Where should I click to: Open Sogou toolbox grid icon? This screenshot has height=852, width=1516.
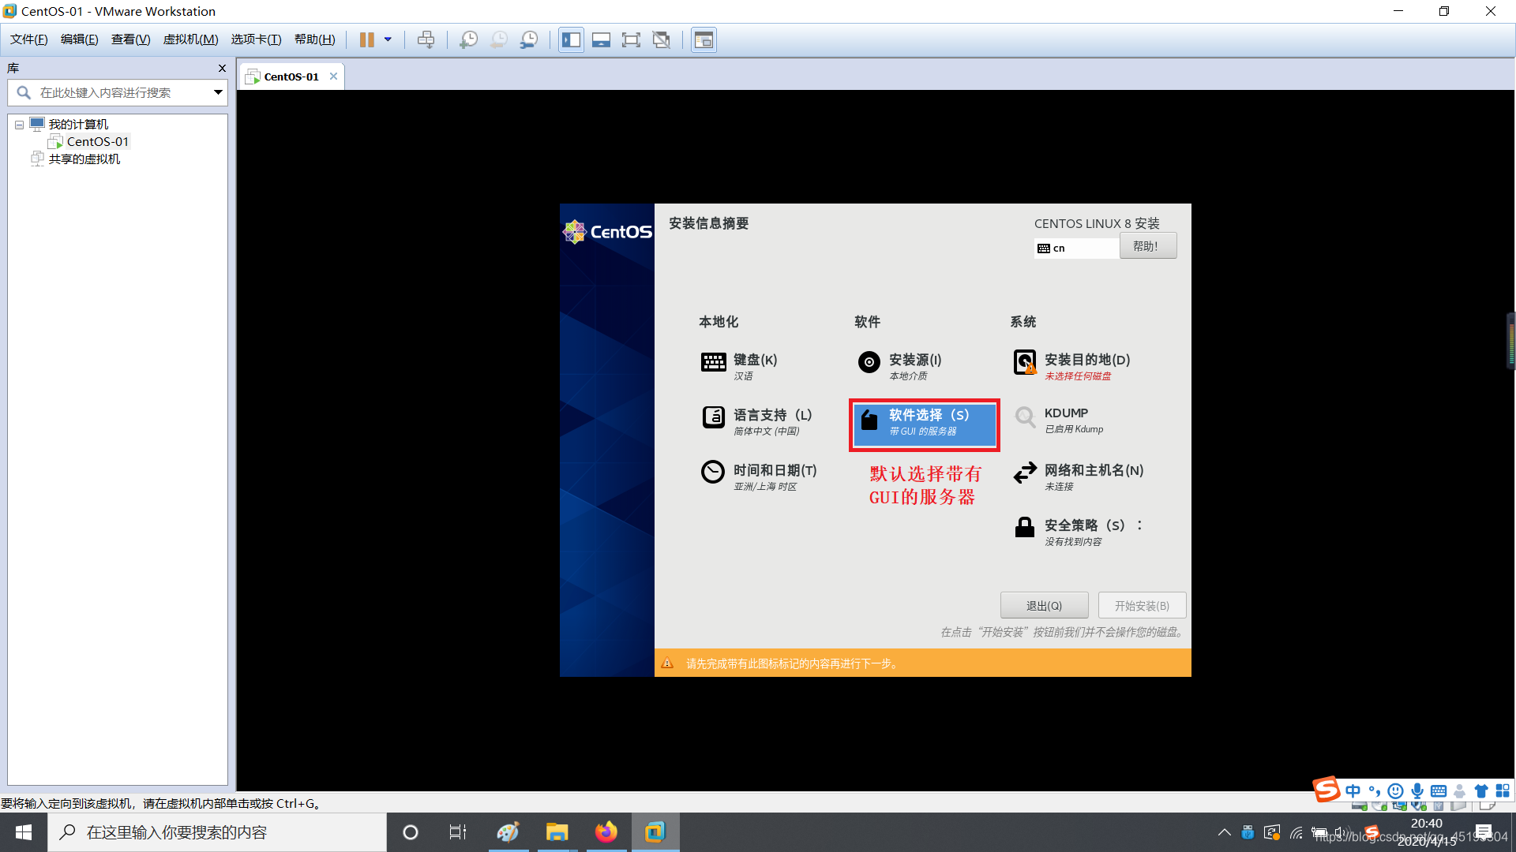[x=1503, y=790]
